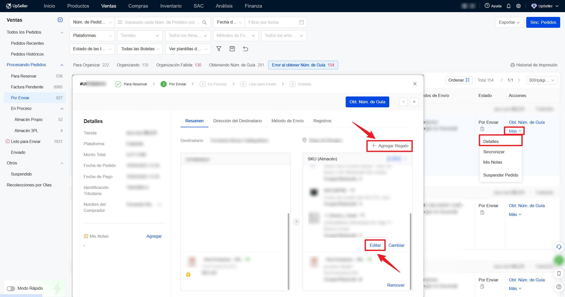Collapse the En Proceso sidebar section
565x297 pixels.
[x=62, y=109]
